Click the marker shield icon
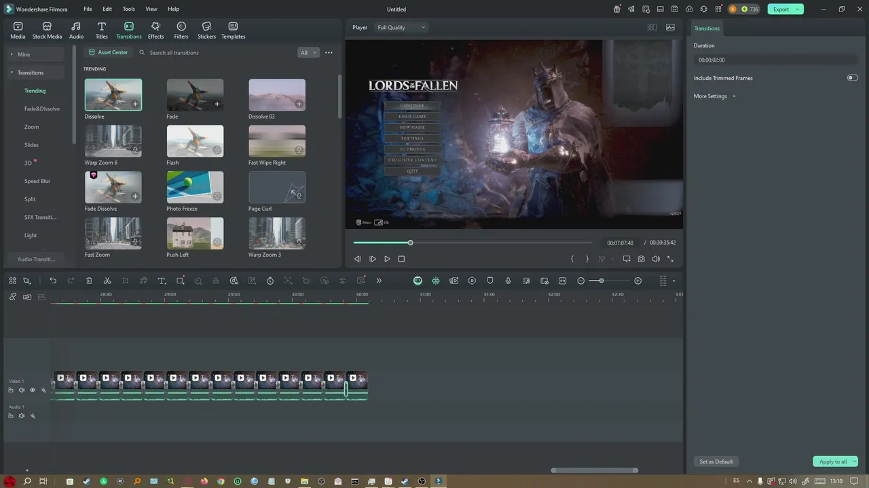 pyautogui.click(x=490, y=281)
